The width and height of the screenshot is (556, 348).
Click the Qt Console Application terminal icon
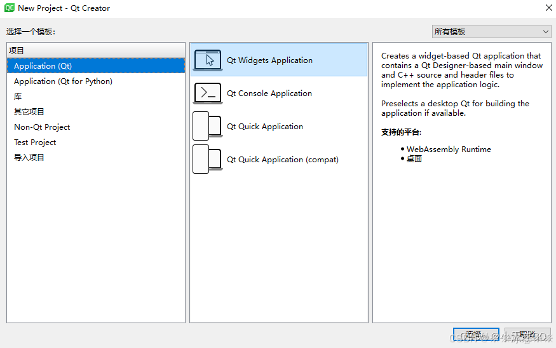click(208, 94)
